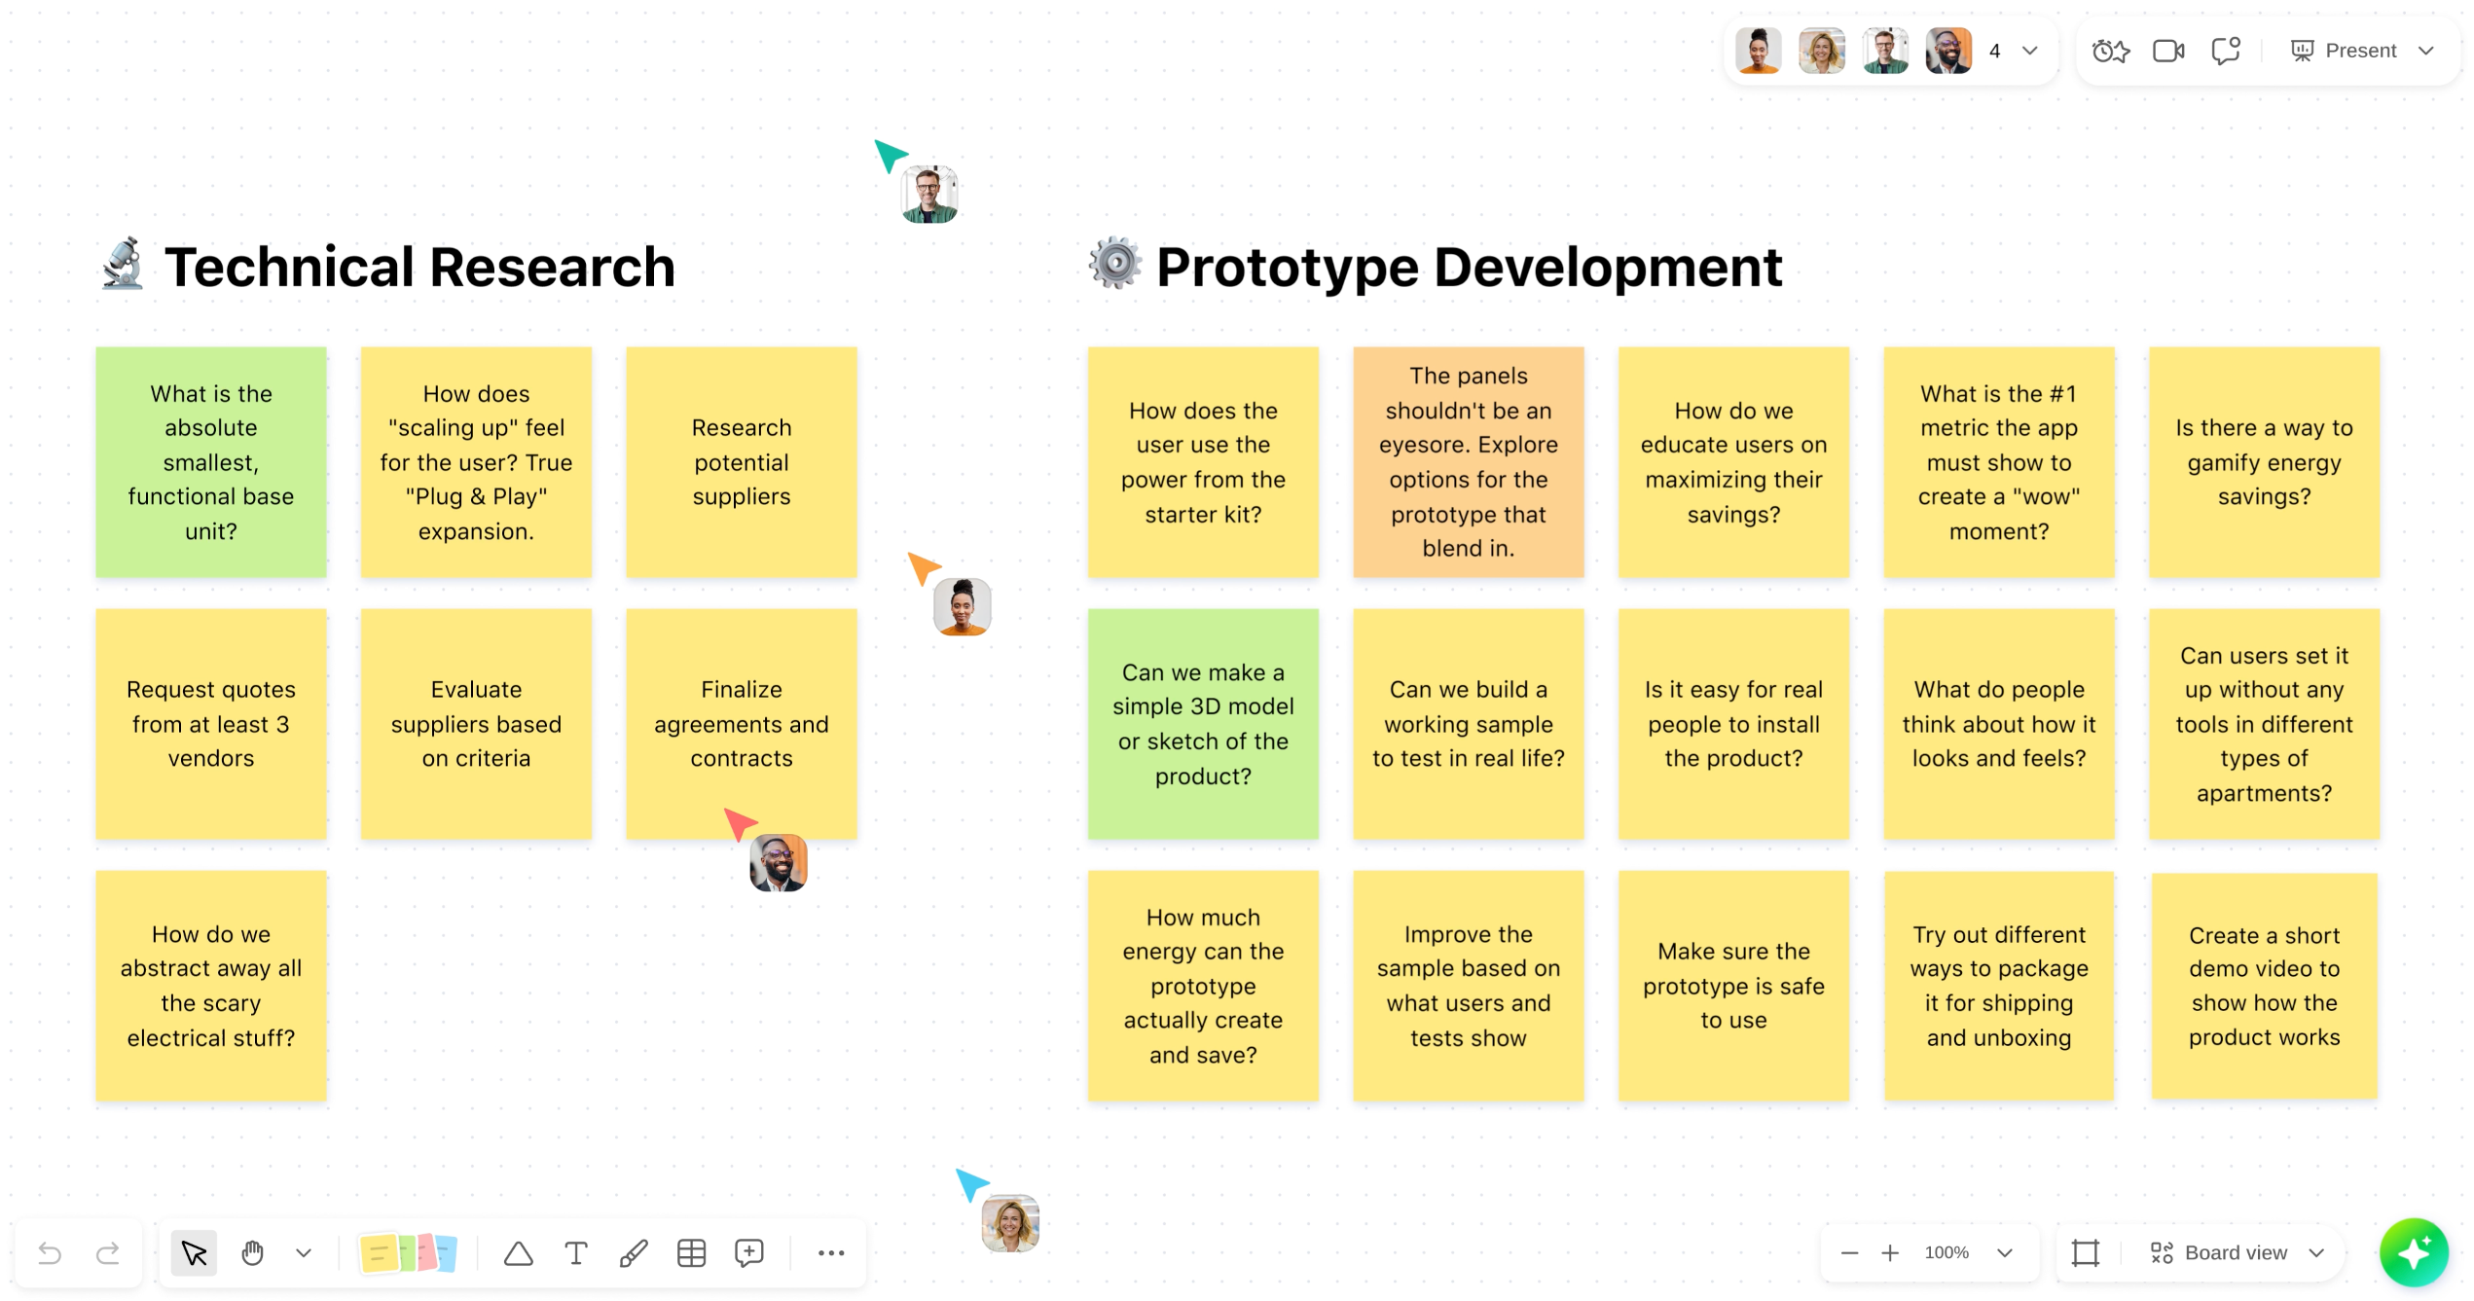Zoom out with minus button
2474x1301 pixels.
point(1849,1252)
